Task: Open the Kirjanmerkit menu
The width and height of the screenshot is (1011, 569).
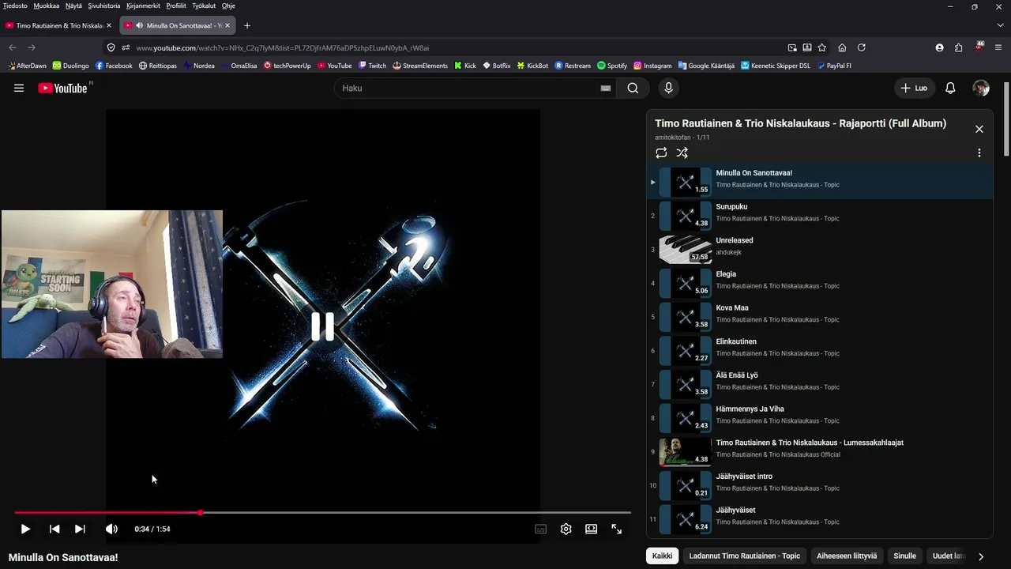Action: pos(144,6)
